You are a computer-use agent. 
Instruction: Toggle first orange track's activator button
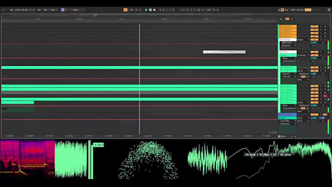click(x=314, y=26)
